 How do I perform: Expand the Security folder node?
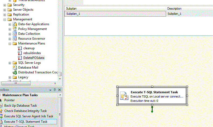pos(5,5)
